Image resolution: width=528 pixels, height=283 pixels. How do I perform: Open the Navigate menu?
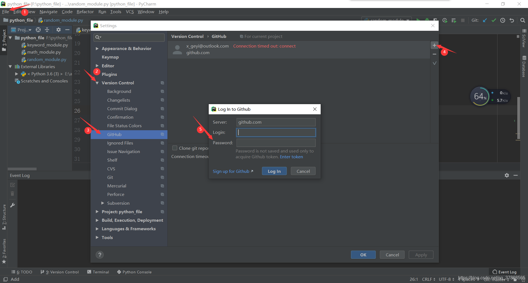pos(48,12)
